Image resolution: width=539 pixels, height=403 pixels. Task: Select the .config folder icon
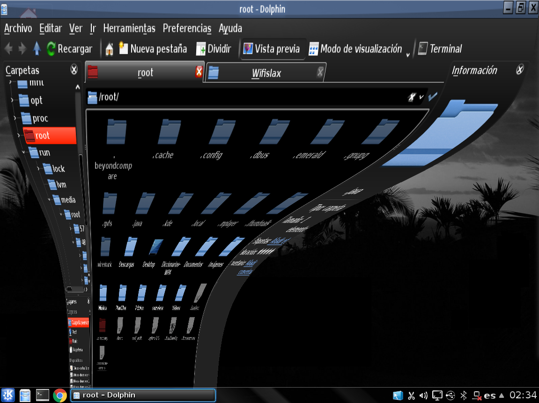pyautogui.click(x=222, y=131)
